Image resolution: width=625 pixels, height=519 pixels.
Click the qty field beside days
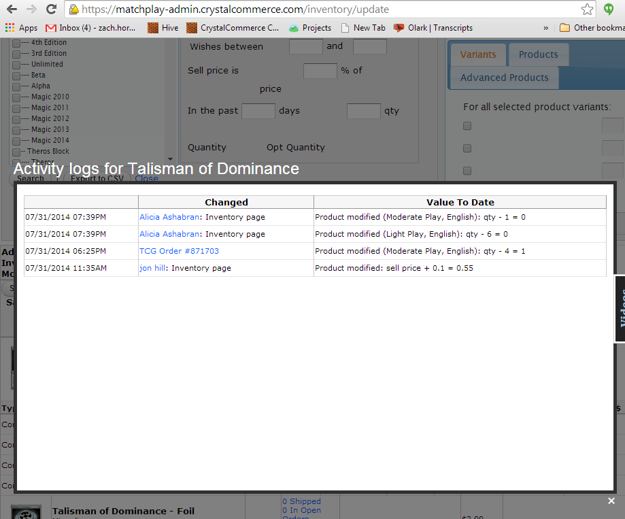(364, 111)
